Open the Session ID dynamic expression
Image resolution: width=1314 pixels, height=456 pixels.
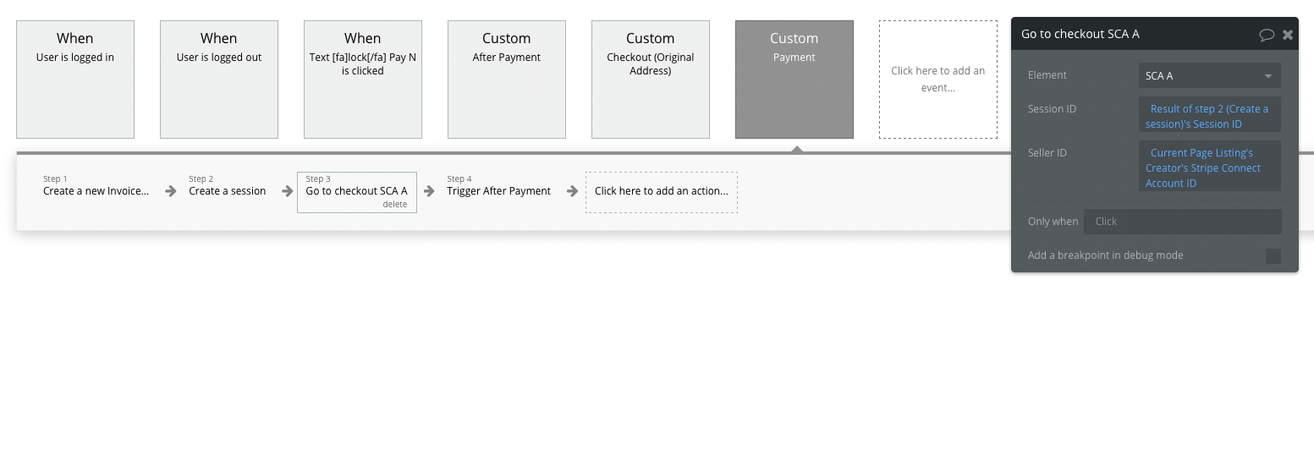point(1209,116)
